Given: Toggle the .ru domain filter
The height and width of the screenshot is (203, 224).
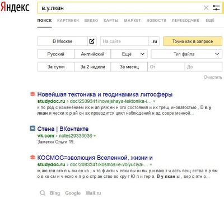Looking at the screenshot, I should 154,41.
